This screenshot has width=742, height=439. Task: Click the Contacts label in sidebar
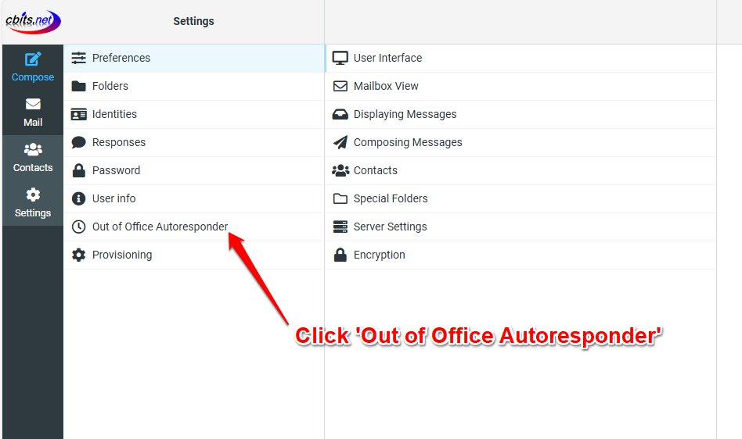tap(33, 168)
